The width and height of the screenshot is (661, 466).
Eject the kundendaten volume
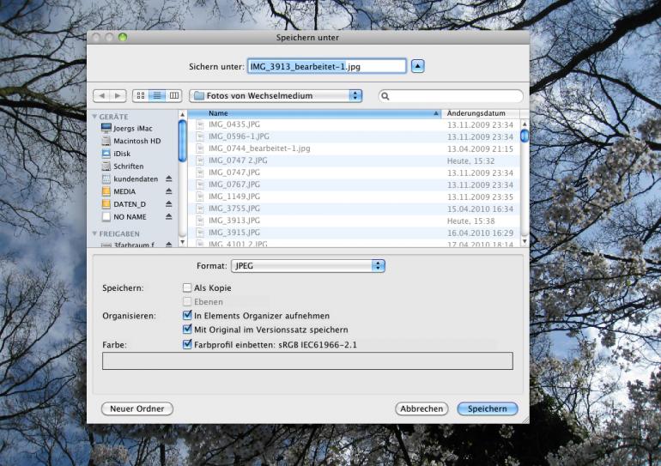coord(168,179)
